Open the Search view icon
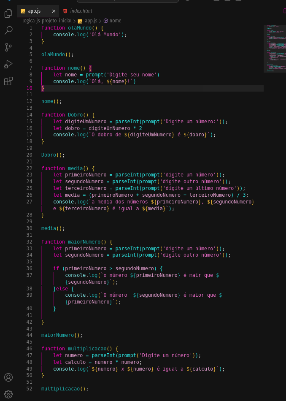 8,30
